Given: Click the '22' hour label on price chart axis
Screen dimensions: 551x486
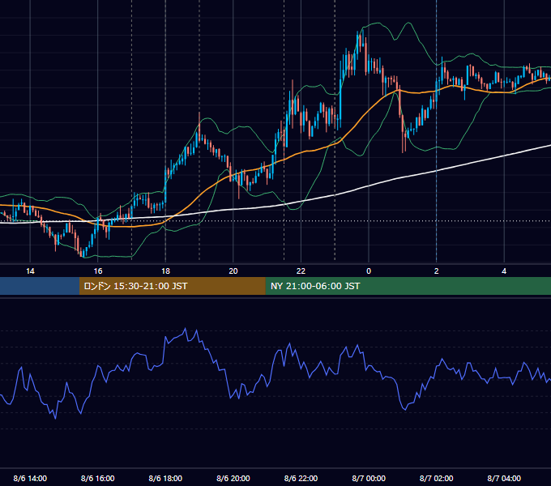Looking at the screenshot, I should coord(301,271).
